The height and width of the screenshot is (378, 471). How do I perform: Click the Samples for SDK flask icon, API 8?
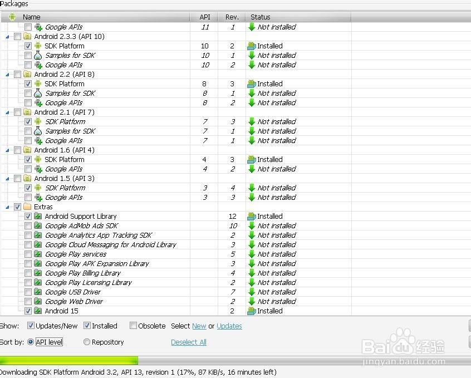point(38,93)
